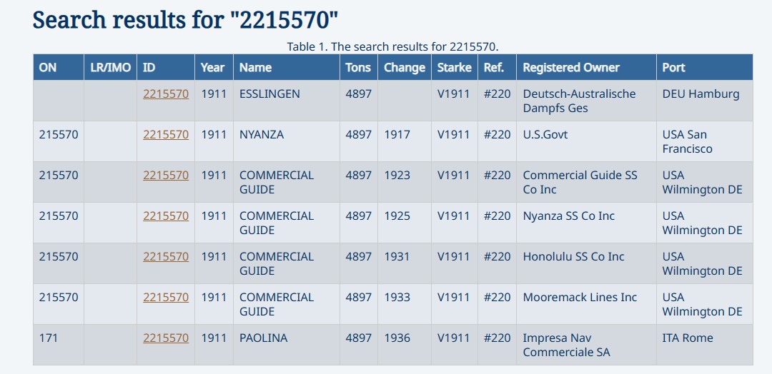This screenshot has width=772, height=374.
Task: Click the Year column header
Action: 213,67
